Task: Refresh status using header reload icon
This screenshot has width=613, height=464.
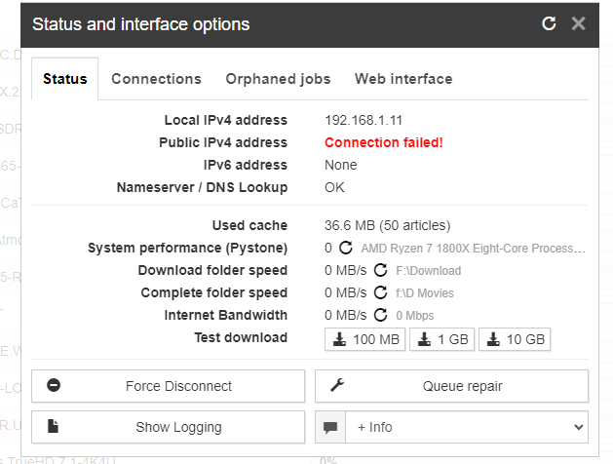Action: click(549, 23)
